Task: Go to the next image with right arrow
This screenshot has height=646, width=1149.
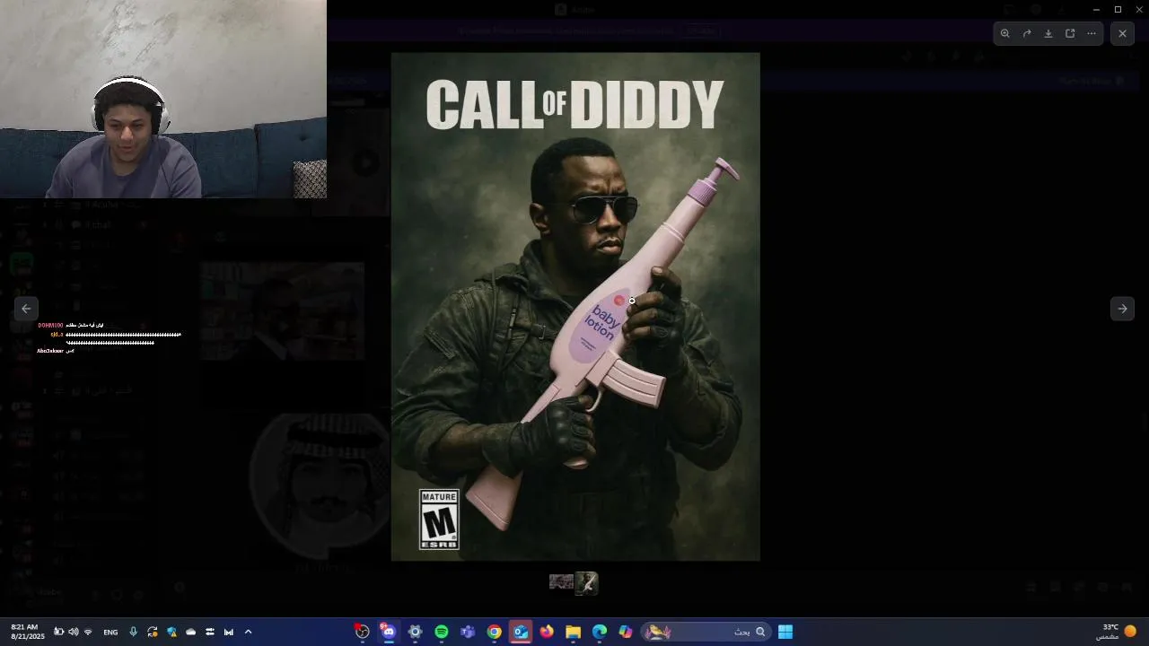Action: coord(1122,309)
